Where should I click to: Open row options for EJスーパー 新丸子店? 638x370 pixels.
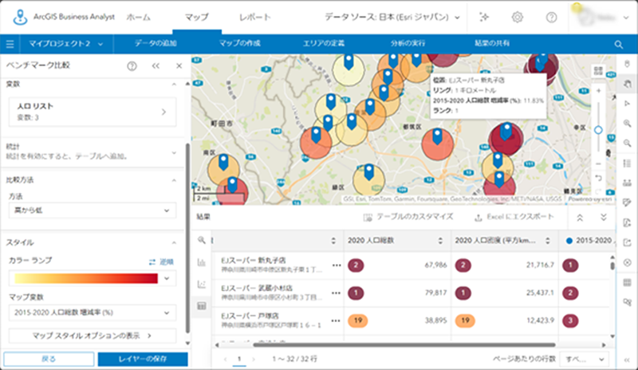click(336, 266)
